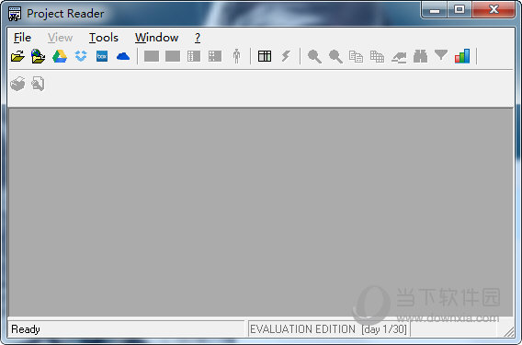
Task: Click the copy documents icon
Action: tap(356, 56)
